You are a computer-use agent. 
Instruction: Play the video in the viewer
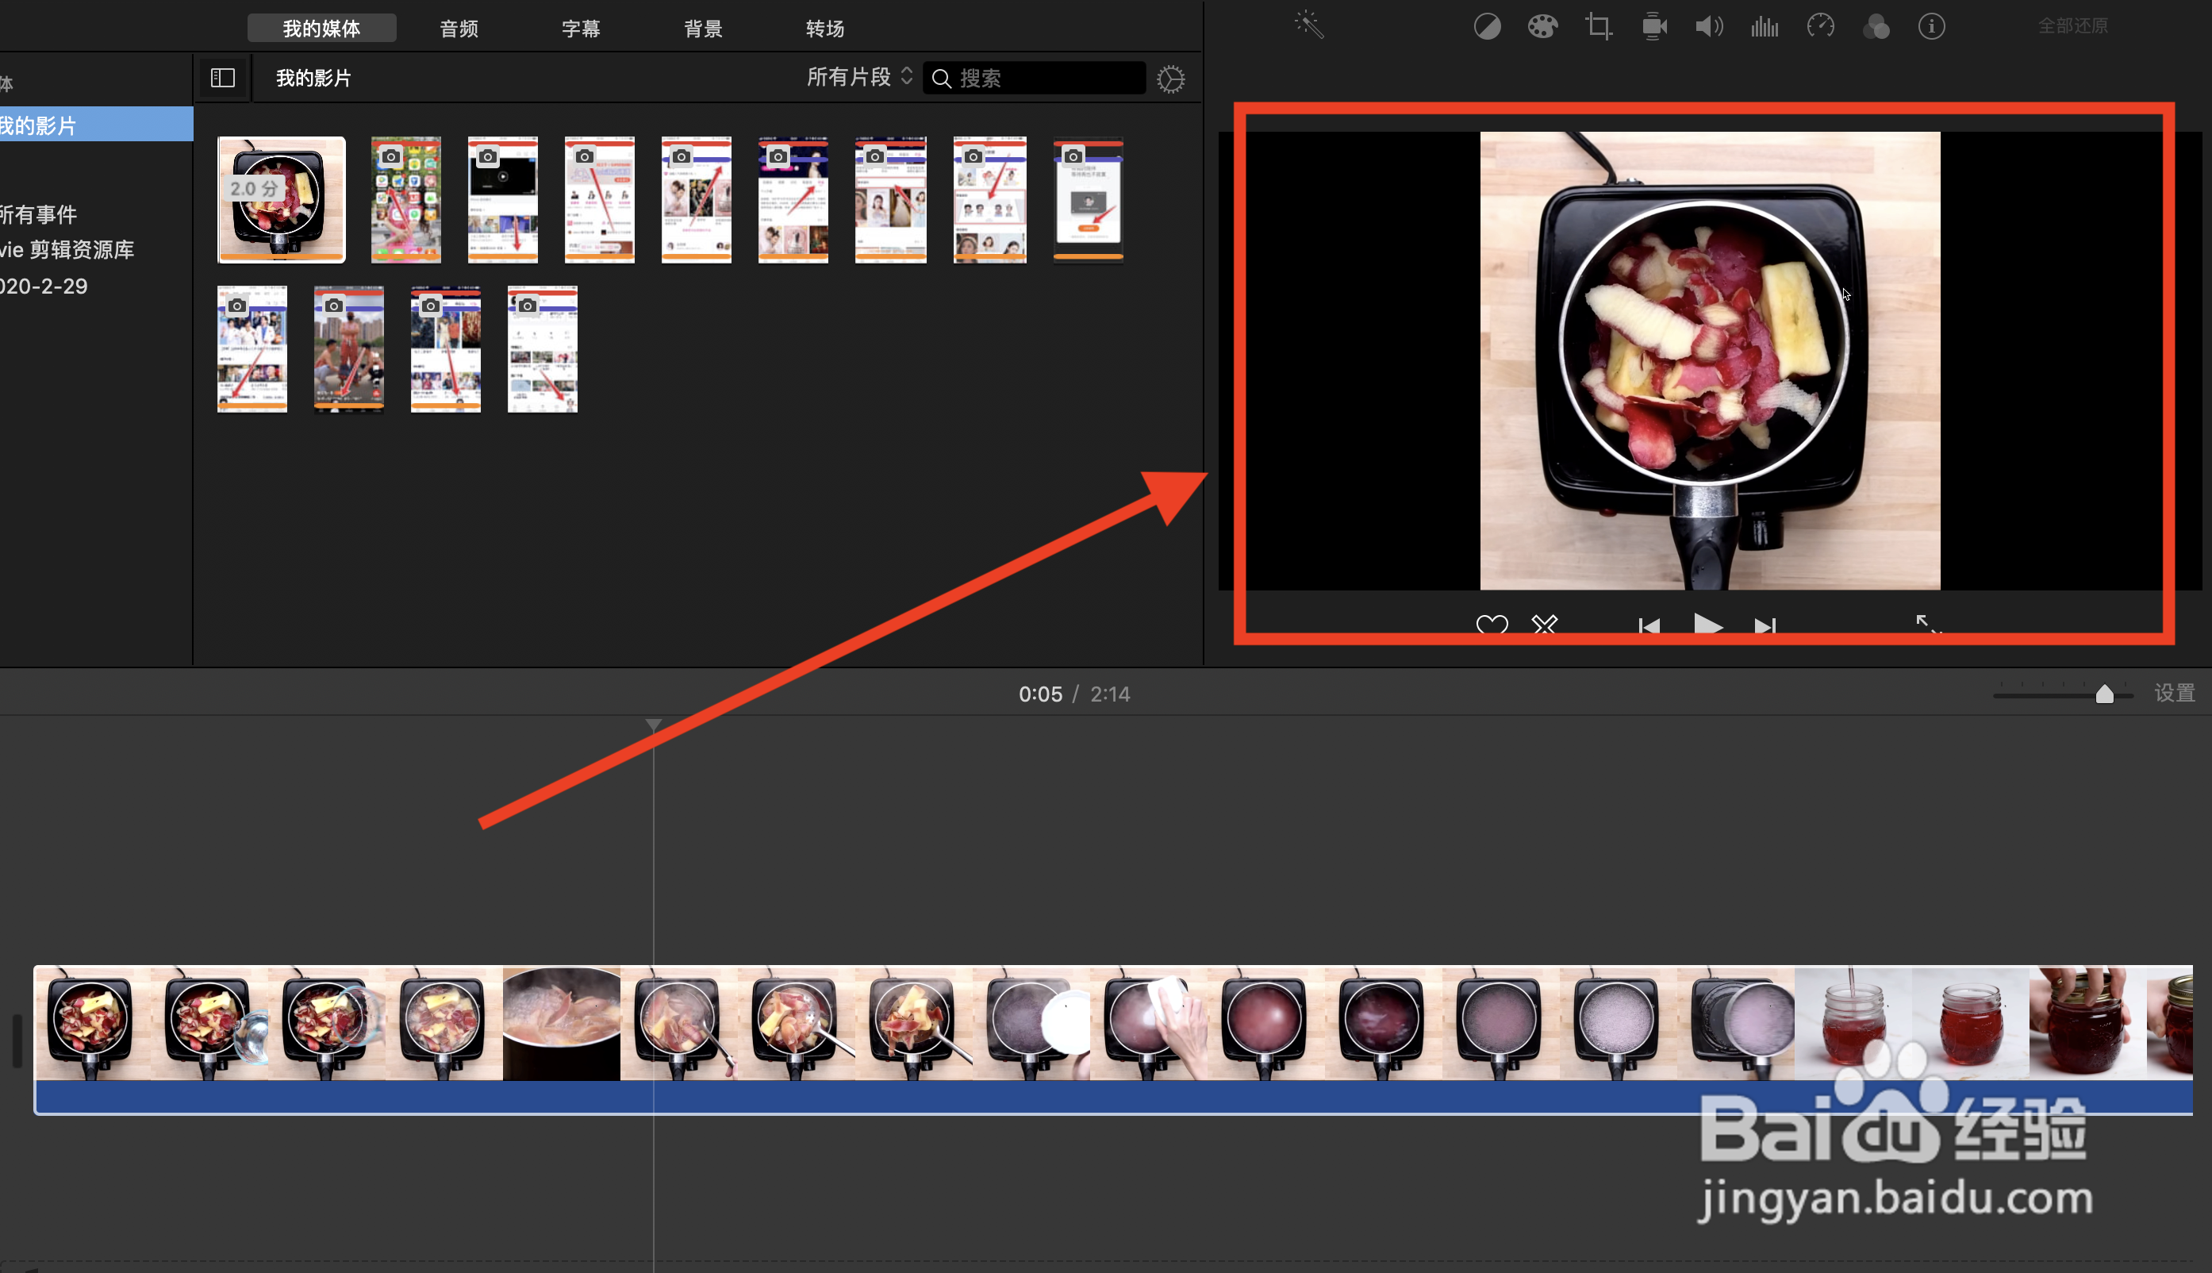click(x=1707, y=625)
